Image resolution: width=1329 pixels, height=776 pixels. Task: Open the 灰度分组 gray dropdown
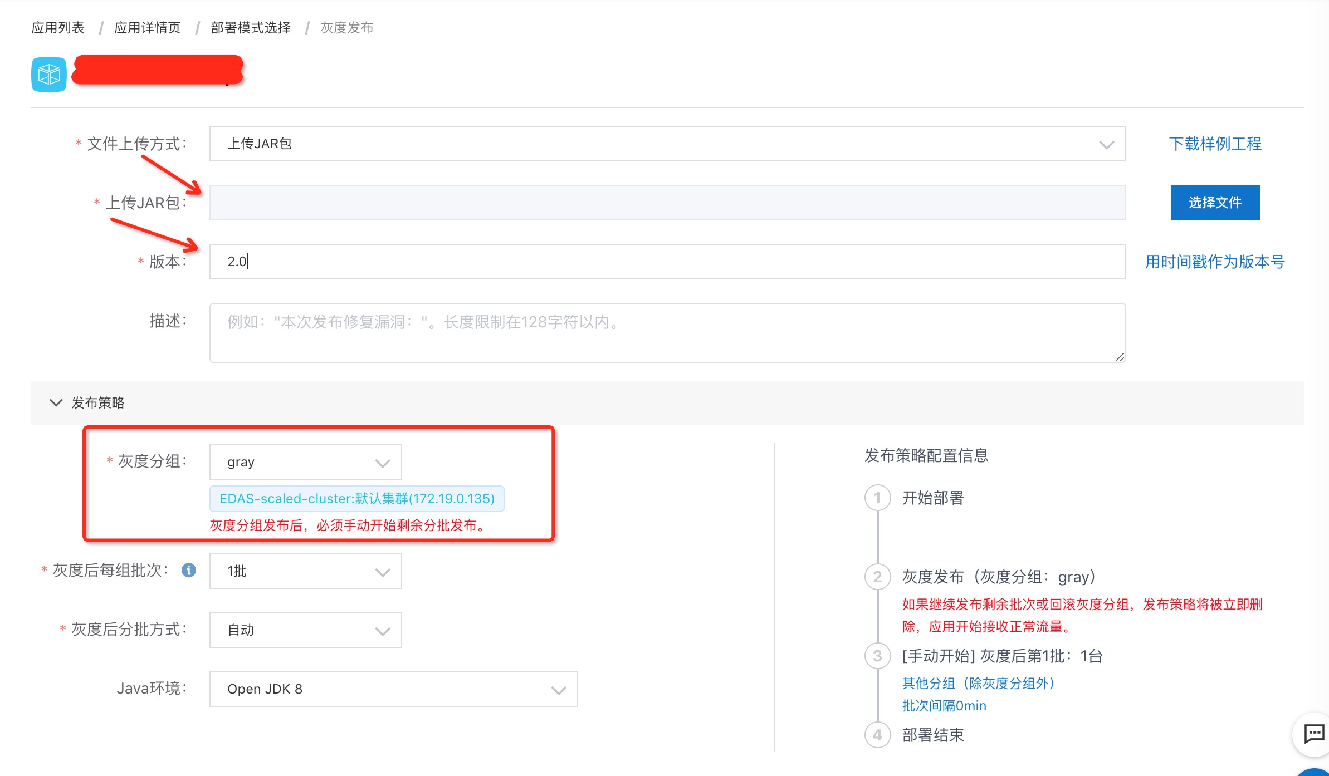(x=305, y=462)
